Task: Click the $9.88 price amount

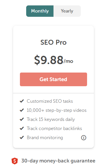Action: pos(49,60)
